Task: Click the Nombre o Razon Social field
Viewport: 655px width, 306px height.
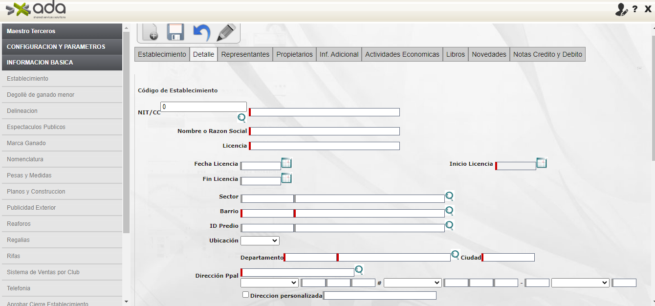Action: (325, 131)
